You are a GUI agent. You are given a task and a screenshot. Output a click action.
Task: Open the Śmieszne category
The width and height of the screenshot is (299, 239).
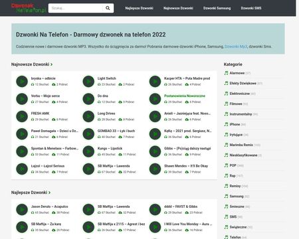pyautogui.click(x=237, y=206)
